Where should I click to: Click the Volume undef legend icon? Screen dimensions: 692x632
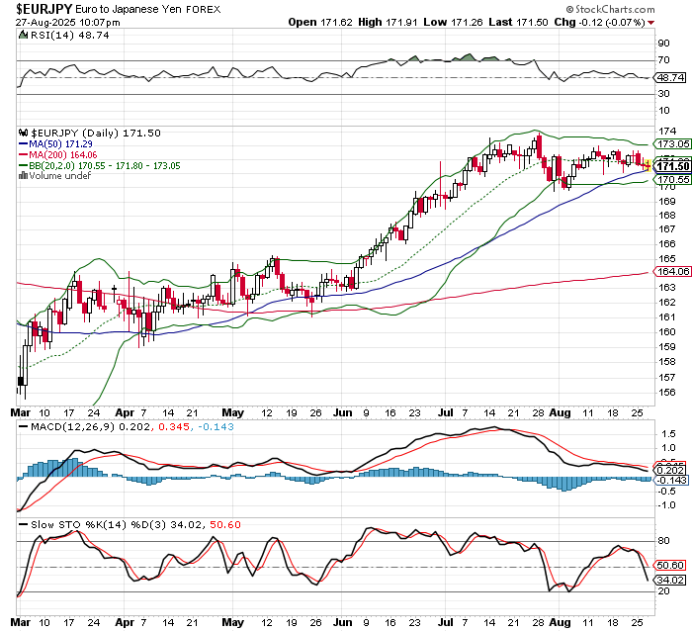[23, 176]
